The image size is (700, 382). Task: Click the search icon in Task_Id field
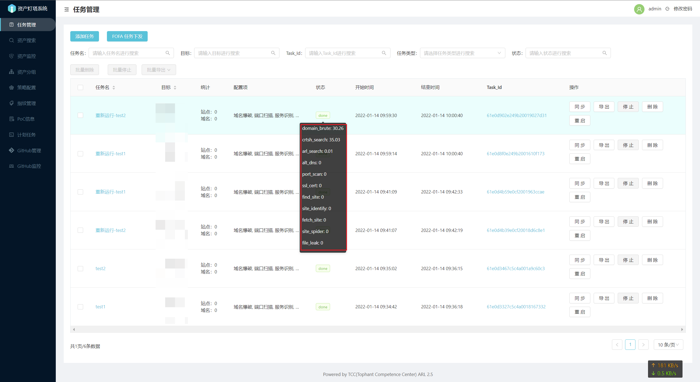[384, 53]
